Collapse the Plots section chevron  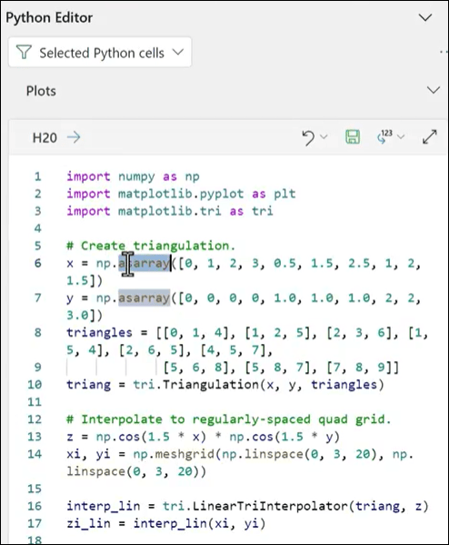[433, 90]
